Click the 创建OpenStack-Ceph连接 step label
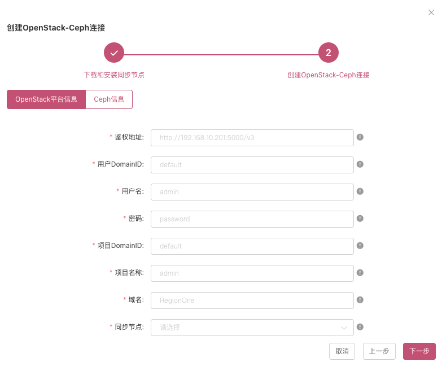The image size is (442, 366). pos(329,75)
